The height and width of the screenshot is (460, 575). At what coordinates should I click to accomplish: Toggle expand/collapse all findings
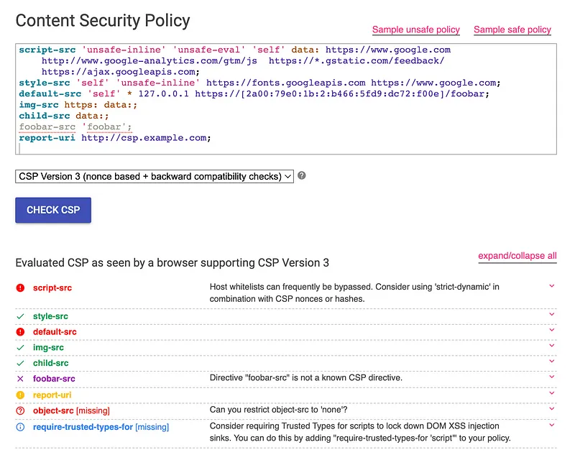click(517, 256)
